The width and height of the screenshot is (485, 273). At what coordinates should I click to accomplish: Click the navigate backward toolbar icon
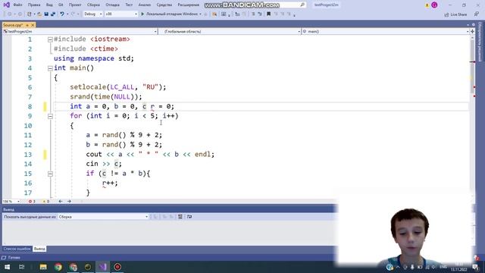[10, 14]
